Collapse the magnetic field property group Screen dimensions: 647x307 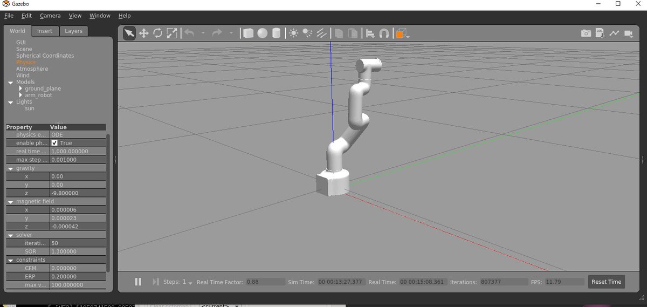pyautogui.click(x=10, y=202)
